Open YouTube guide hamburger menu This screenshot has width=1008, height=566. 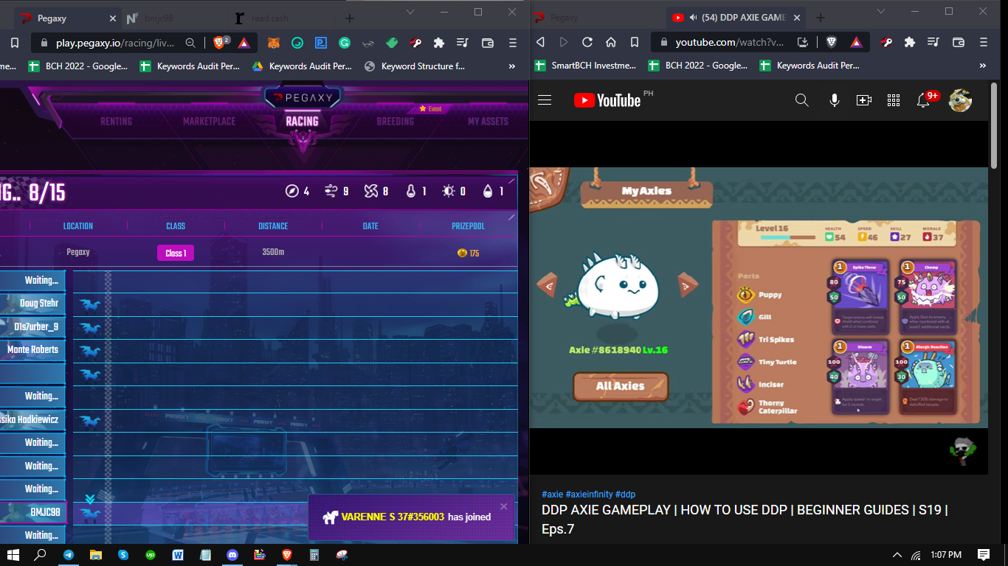(x=545, y=100)
